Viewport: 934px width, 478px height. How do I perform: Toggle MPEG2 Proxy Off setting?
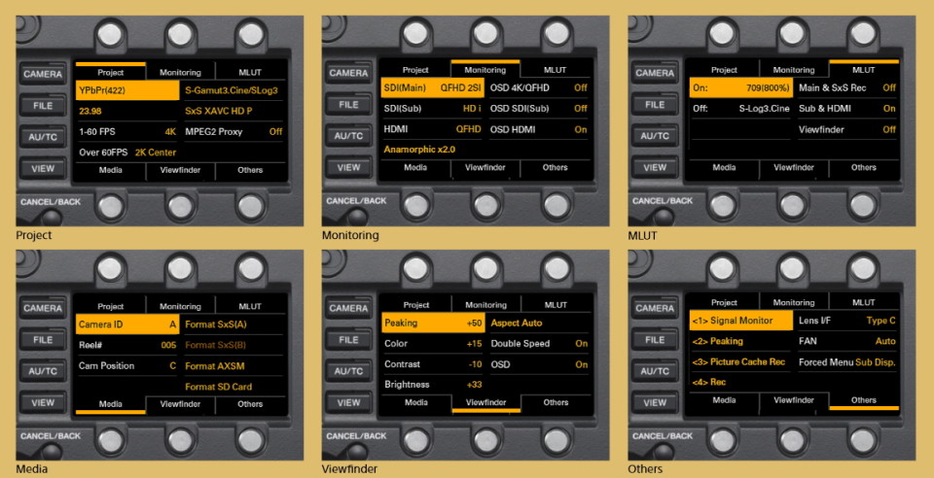233,132
